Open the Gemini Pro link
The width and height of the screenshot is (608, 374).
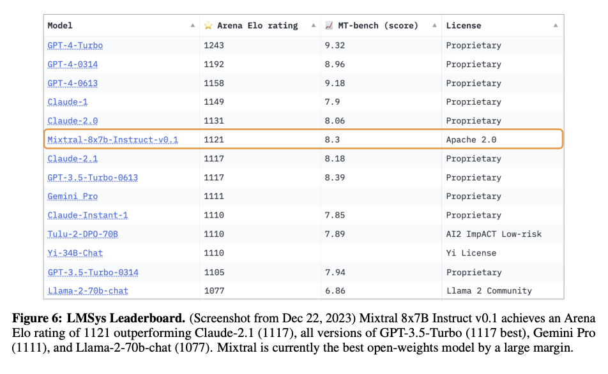[73, 196]
